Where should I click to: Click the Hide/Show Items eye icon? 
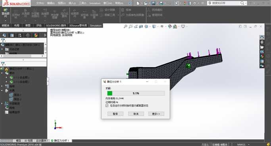pos(162,27)
